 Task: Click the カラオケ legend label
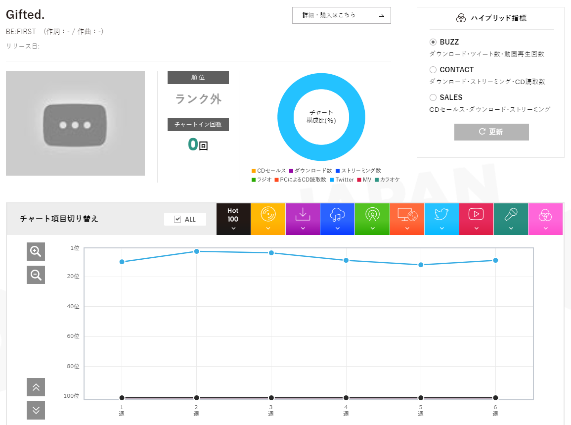coord(390,180)
